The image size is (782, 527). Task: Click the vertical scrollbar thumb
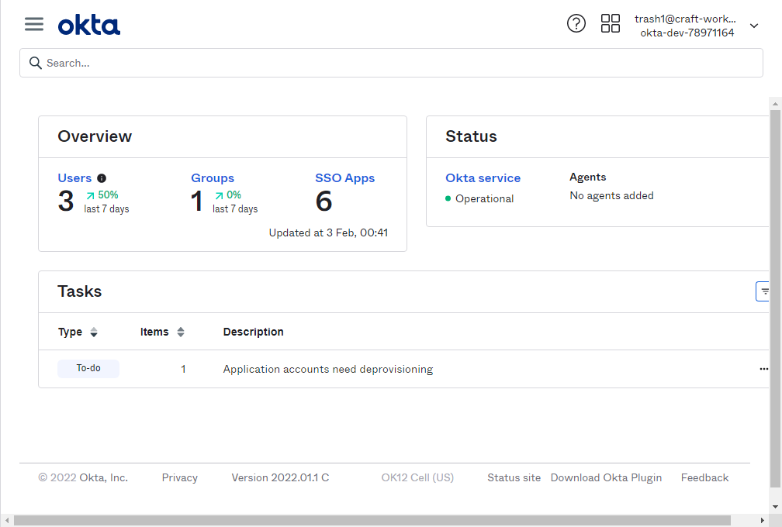[775, 298]
